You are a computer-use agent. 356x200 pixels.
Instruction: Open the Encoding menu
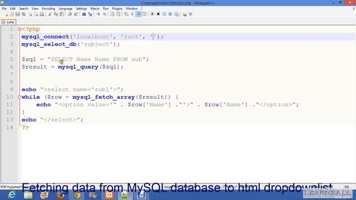(48, 8)
